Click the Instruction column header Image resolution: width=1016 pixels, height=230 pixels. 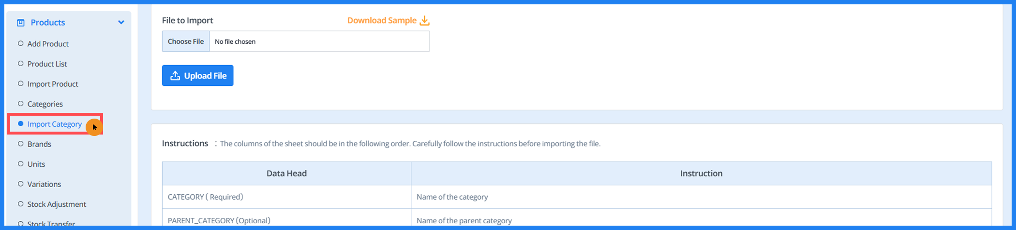701,174
